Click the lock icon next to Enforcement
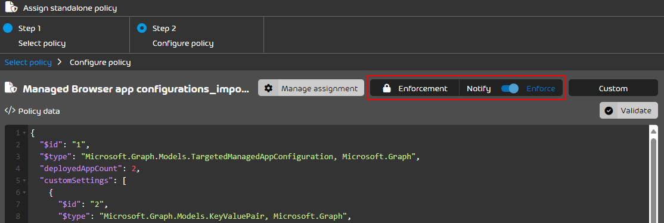Image resolution: width=664 pixels, height=223 pixels. [386, 88]
